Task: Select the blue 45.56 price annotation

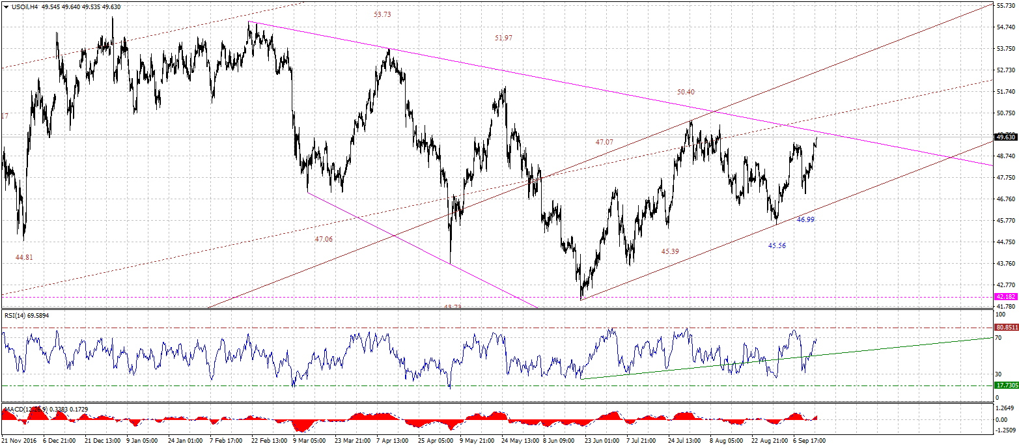Action: [777, 245]
